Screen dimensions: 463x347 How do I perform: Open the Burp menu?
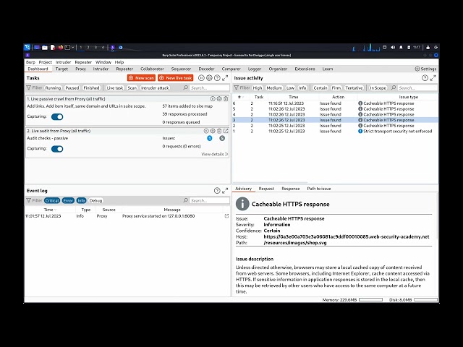pos(30,62)
